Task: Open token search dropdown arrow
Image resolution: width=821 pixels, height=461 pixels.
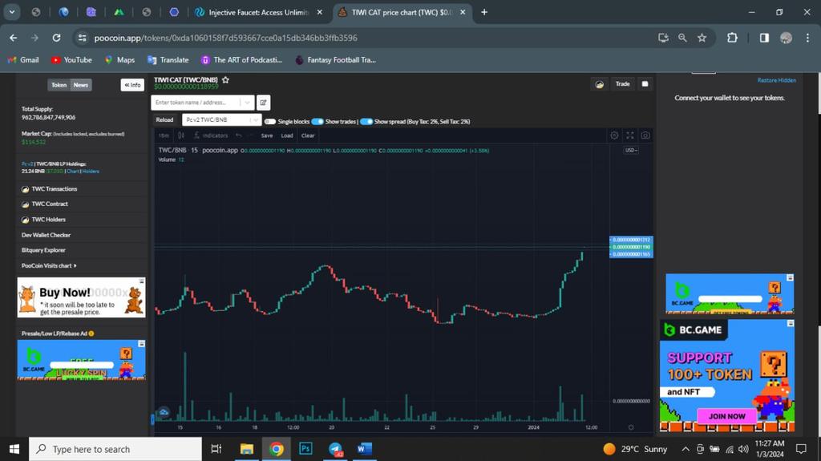Action: [247, 103]
